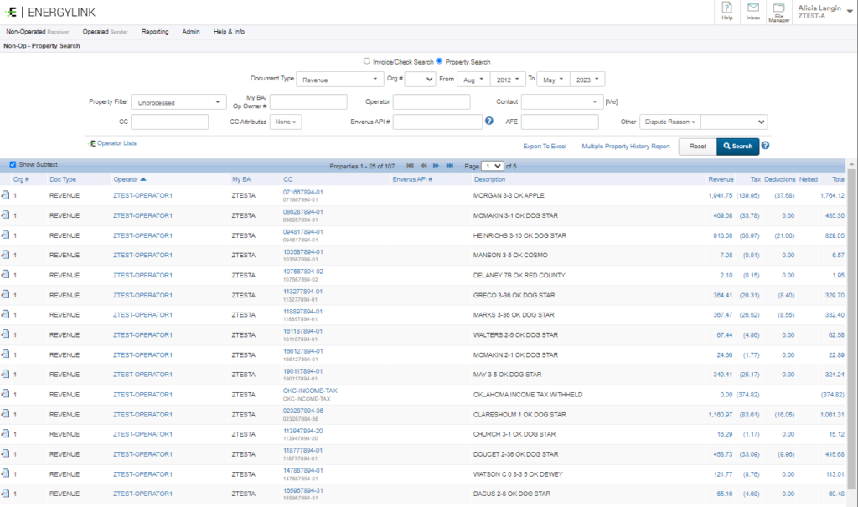This screenshot has width=858, height=507.
Task: Expand the Document Type Revenue dropdown
Action: point(340,80)
